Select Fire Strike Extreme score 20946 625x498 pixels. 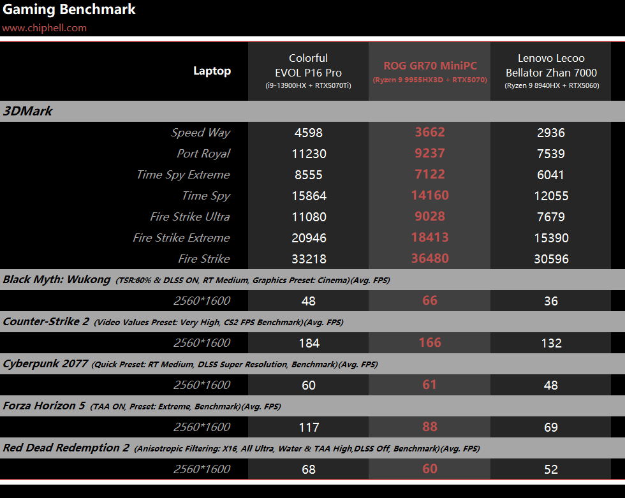point(309,238)
